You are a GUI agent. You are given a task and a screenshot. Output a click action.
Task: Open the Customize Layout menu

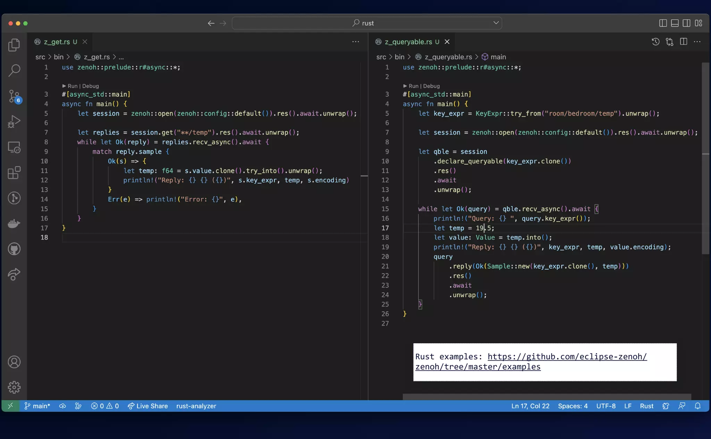(699, 23)
